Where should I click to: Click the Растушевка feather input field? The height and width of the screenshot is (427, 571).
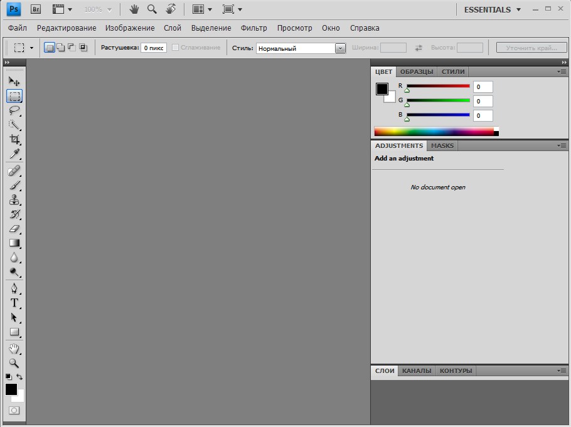pyautogui.click(x=154, y=48)
